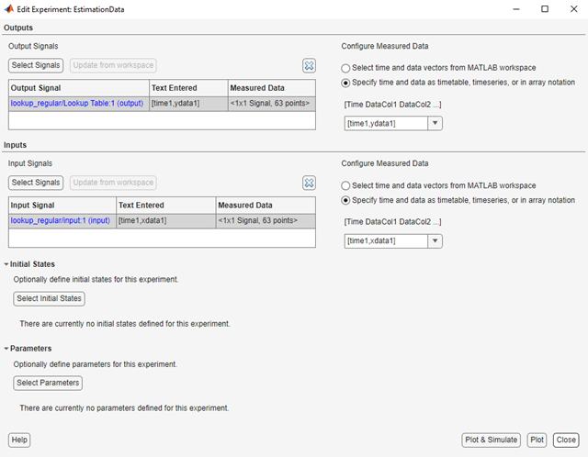This screenshot has height=457, width=588.
Task: Click Update from workspace in Inputs section
Action: (x=113, y=183)
